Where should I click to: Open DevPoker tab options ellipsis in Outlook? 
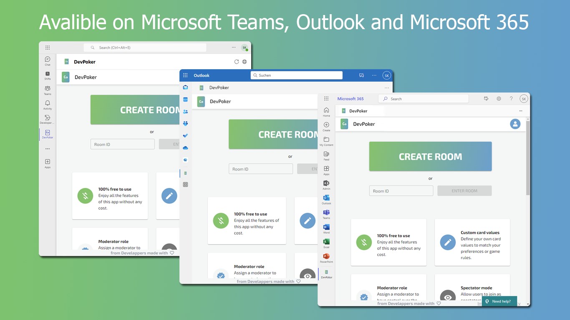tap(387, 88)
